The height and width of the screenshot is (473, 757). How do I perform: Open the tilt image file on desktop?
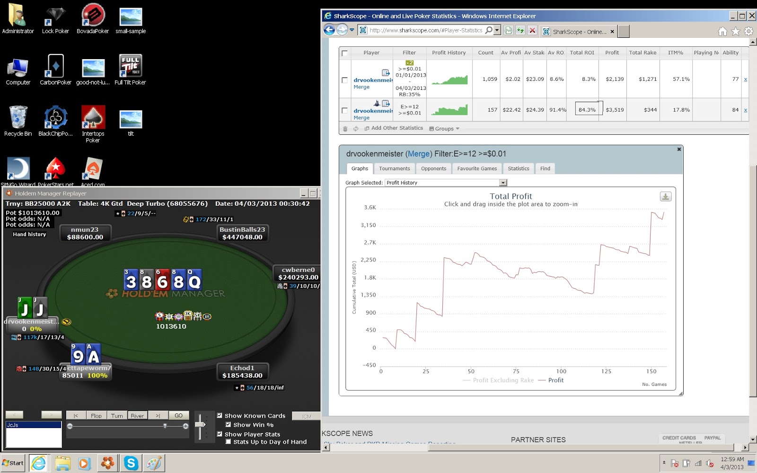(131, 122)
